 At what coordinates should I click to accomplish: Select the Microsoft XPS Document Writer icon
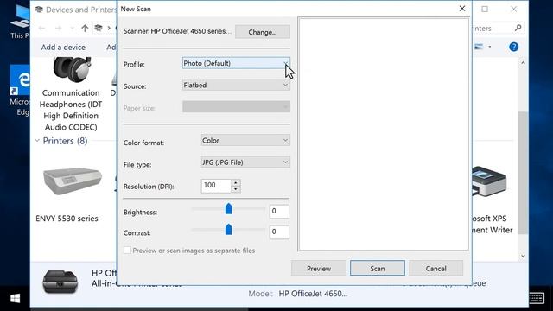(x=488, y=181)
